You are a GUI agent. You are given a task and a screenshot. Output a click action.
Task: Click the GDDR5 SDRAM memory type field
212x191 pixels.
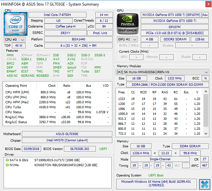175,39
